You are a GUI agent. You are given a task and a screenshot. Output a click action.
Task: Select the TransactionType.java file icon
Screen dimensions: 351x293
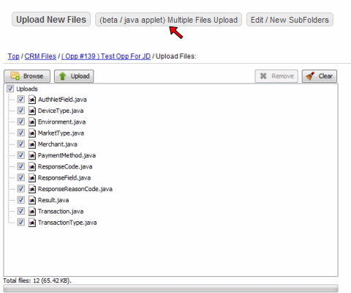tap(32, 223)
